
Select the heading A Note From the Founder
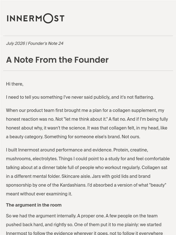pos(57,60)
